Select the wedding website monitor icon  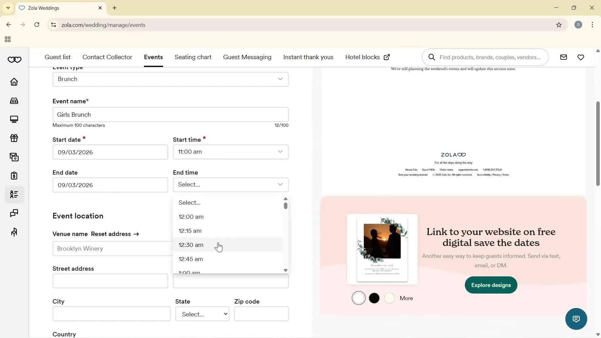14,119
